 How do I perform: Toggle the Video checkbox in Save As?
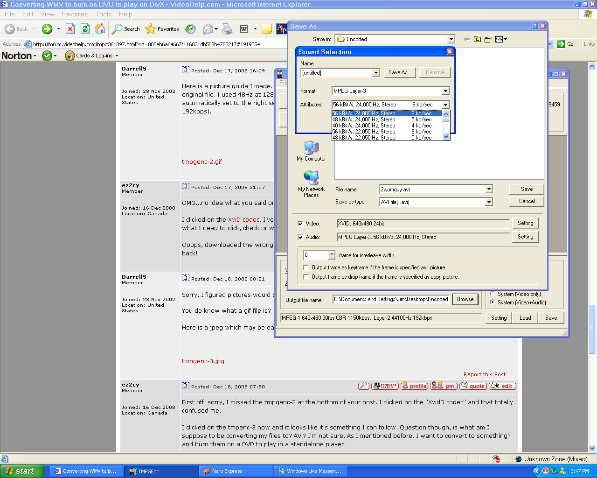pos(300,224)
